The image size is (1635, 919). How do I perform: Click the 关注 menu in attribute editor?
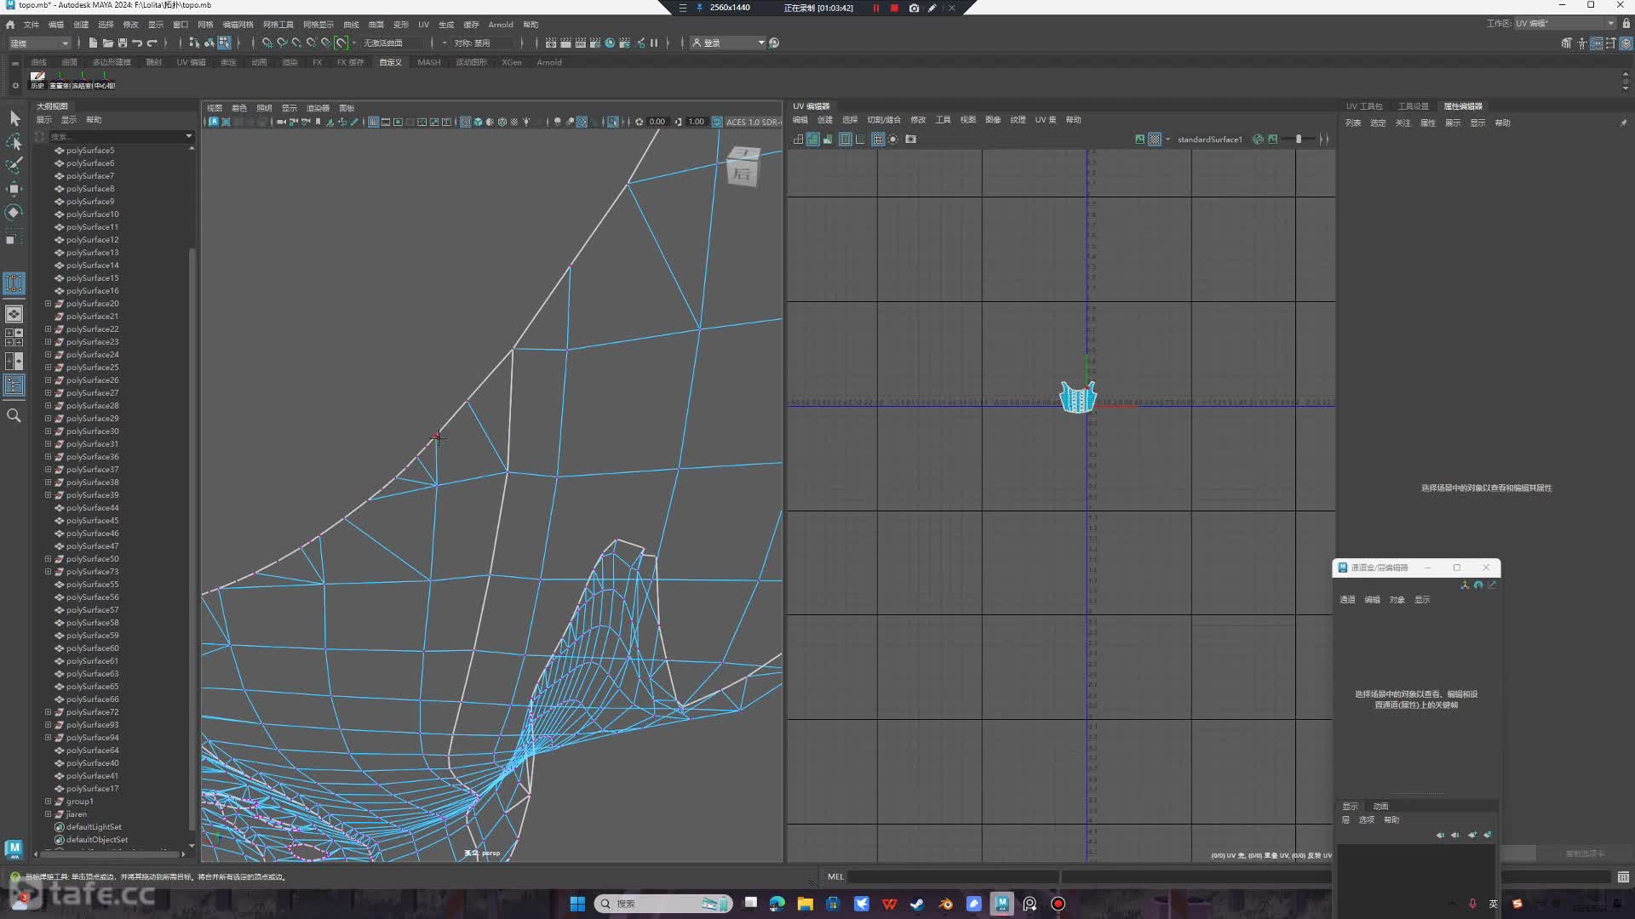point(1403,123)
